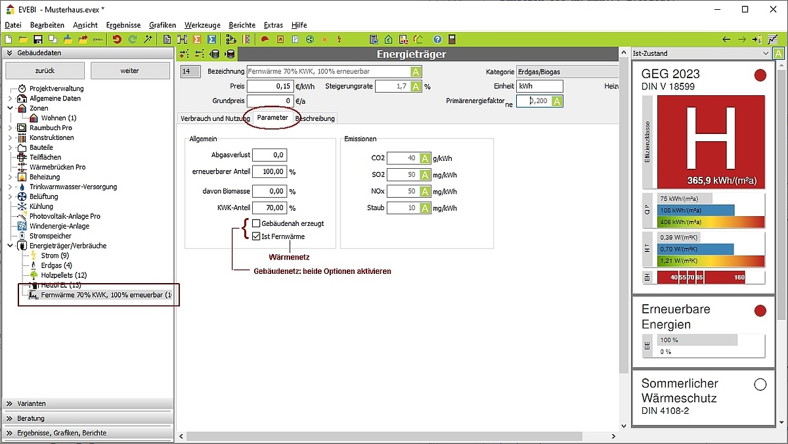Click the orange sigma calculation icon
The height and width of the screenshot is (444, 788).
(x=197, y=39)
